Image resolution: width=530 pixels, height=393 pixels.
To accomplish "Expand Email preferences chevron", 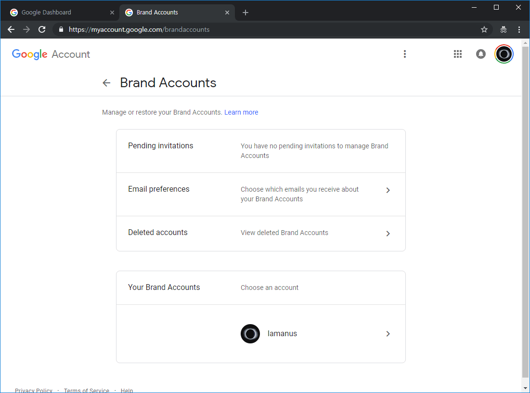I will [388, 190].
